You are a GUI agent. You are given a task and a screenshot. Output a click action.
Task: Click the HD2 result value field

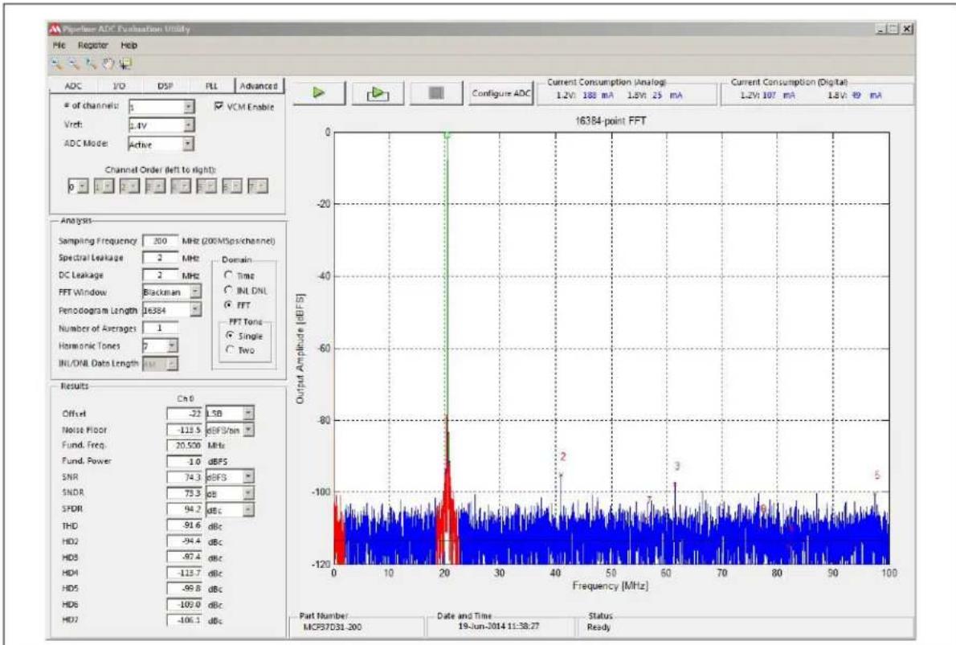[x=185, y=541]
